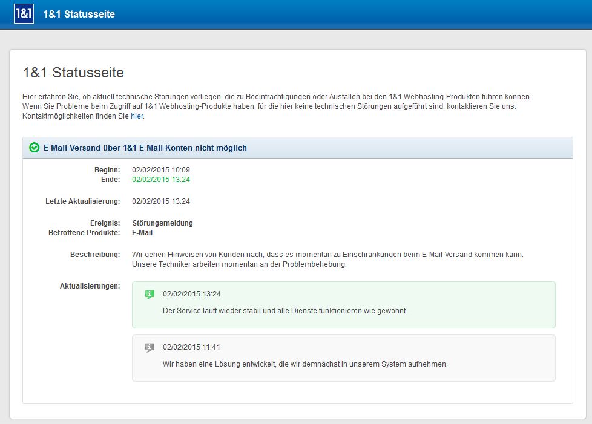Screen dimensions: 592x424
Task: Click the Aktualisierungen label
Action: point(90,286)
